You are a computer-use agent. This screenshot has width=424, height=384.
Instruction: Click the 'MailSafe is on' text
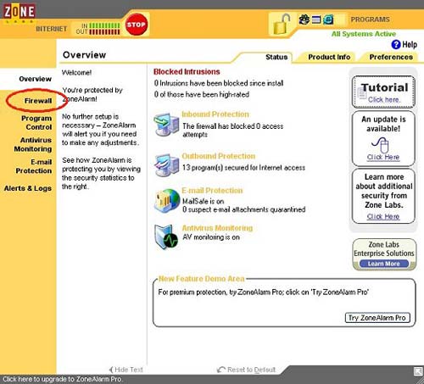point(204,201)
